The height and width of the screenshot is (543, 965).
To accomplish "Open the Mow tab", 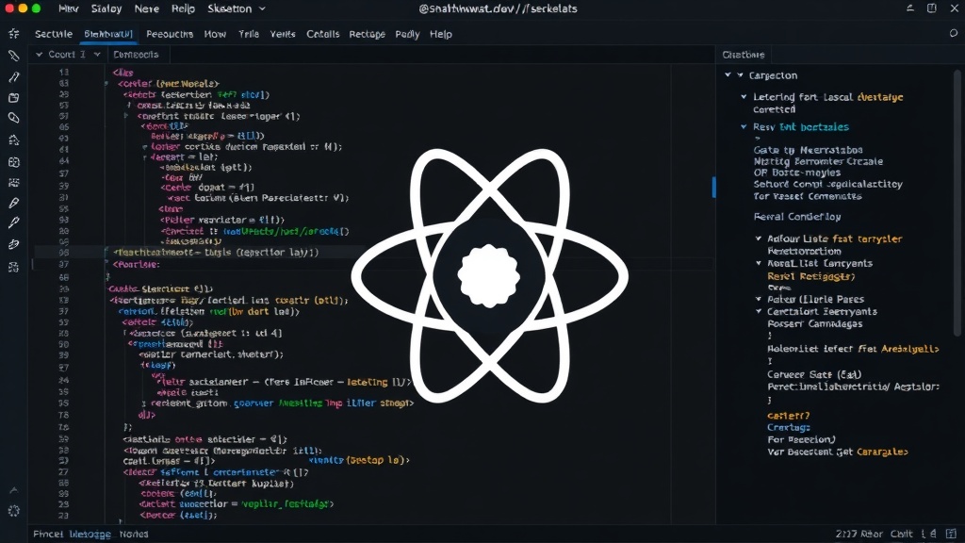I will pos(215,34).
